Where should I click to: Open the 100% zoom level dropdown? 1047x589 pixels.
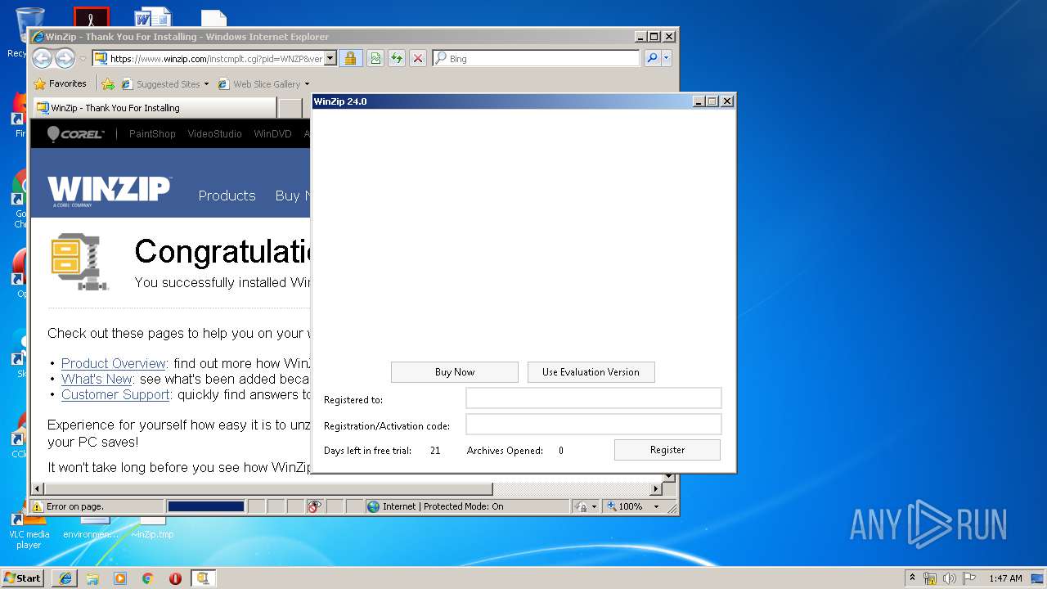pos(656,506)
